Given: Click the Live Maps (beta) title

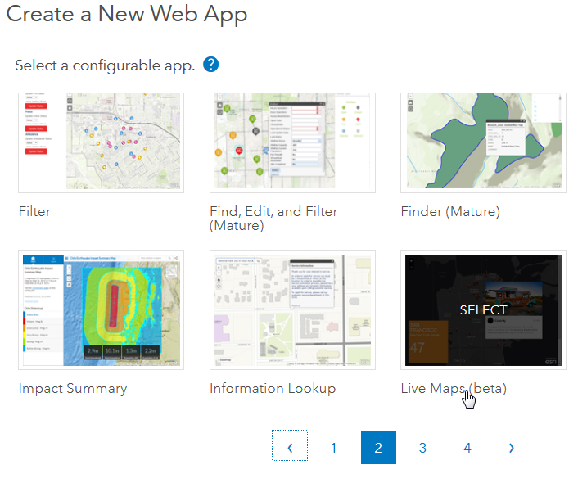Looking at the screenshot, I should pos(453,389).
